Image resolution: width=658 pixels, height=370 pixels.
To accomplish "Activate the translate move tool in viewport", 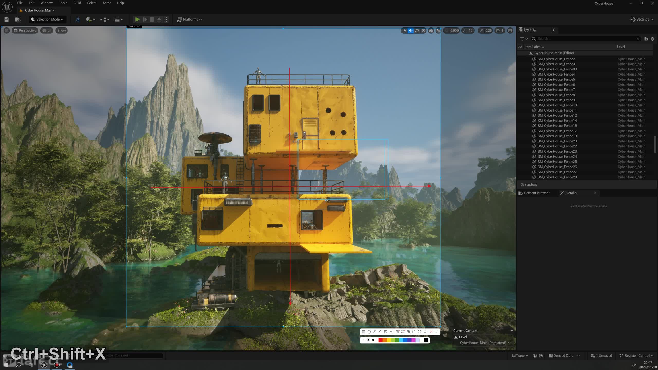I will coord(411,31).
